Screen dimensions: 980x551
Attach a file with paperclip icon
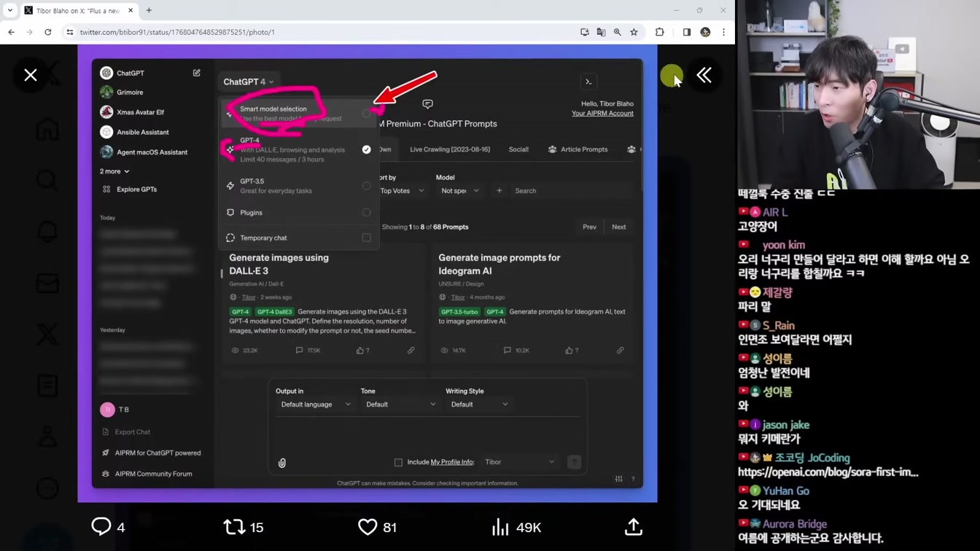click(x=282, y=463)
